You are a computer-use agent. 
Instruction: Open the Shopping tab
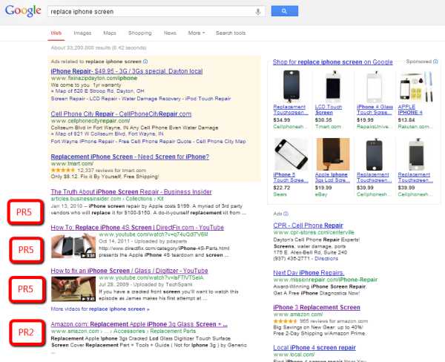point(139,33)
